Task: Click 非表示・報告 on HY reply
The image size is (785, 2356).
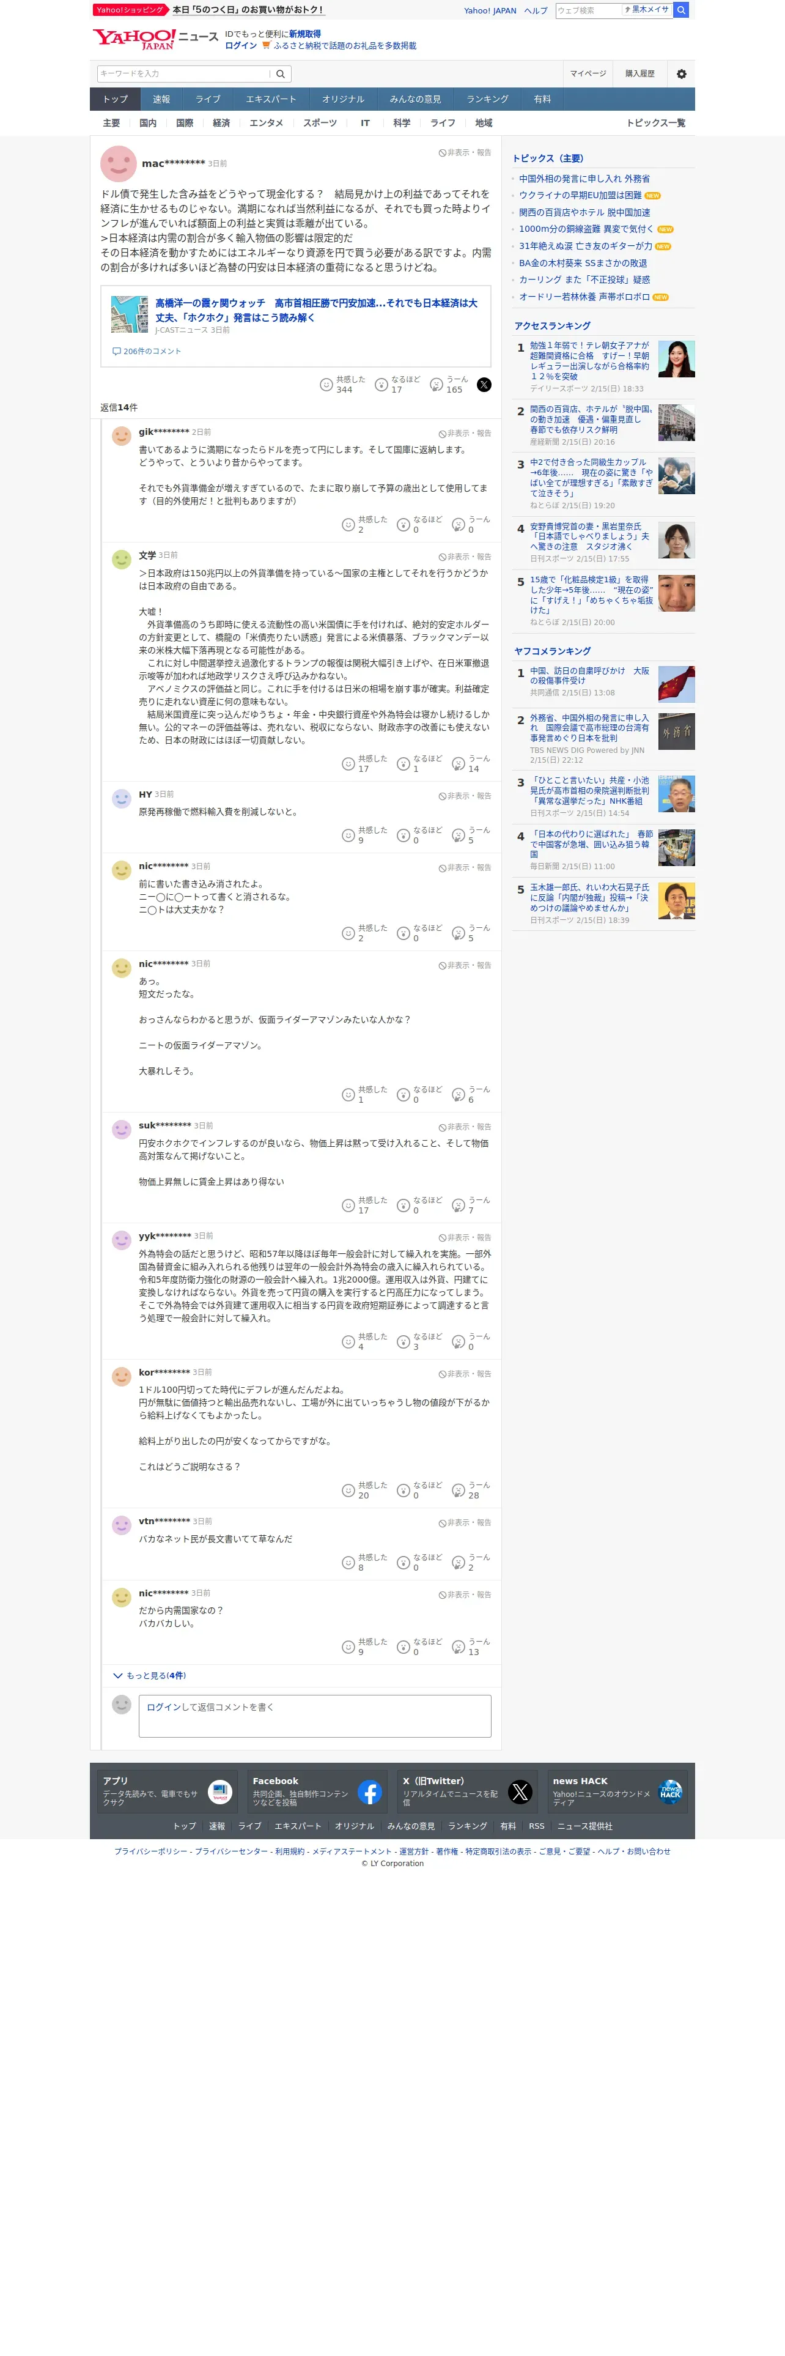Action: (x=464, y=796)
